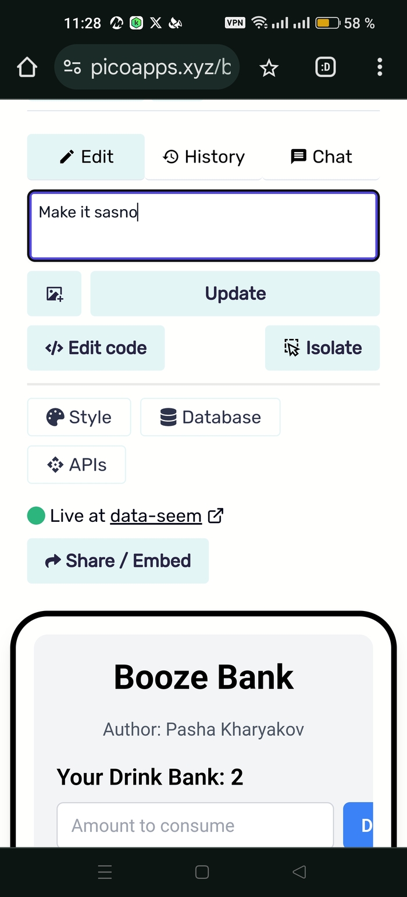Image resolution: width=407 pixels, height=897 pixels.
Task: Tap the Android recent apps icon
Action: coord(105,872)
